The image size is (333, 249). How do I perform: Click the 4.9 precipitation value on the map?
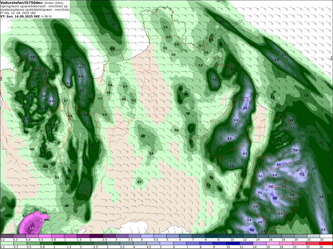(229, 139)
